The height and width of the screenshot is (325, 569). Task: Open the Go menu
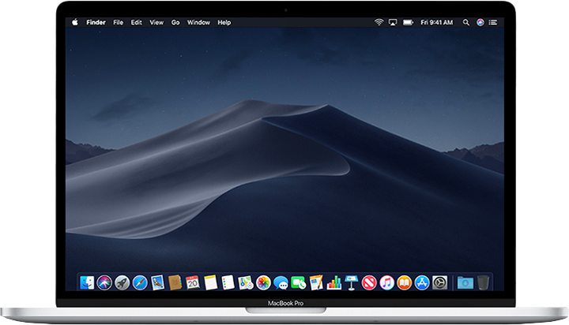pyautogui.click(x=175, y=22)
